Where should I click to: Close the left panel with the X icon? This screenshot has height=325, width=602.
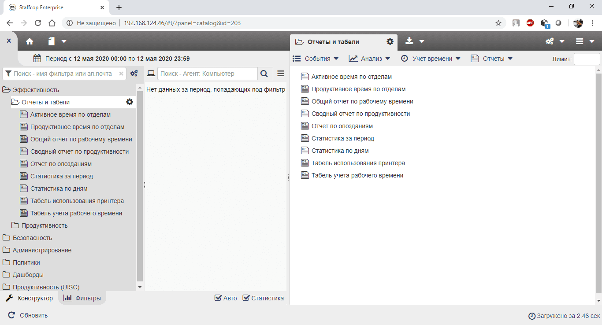coord(9,41)
